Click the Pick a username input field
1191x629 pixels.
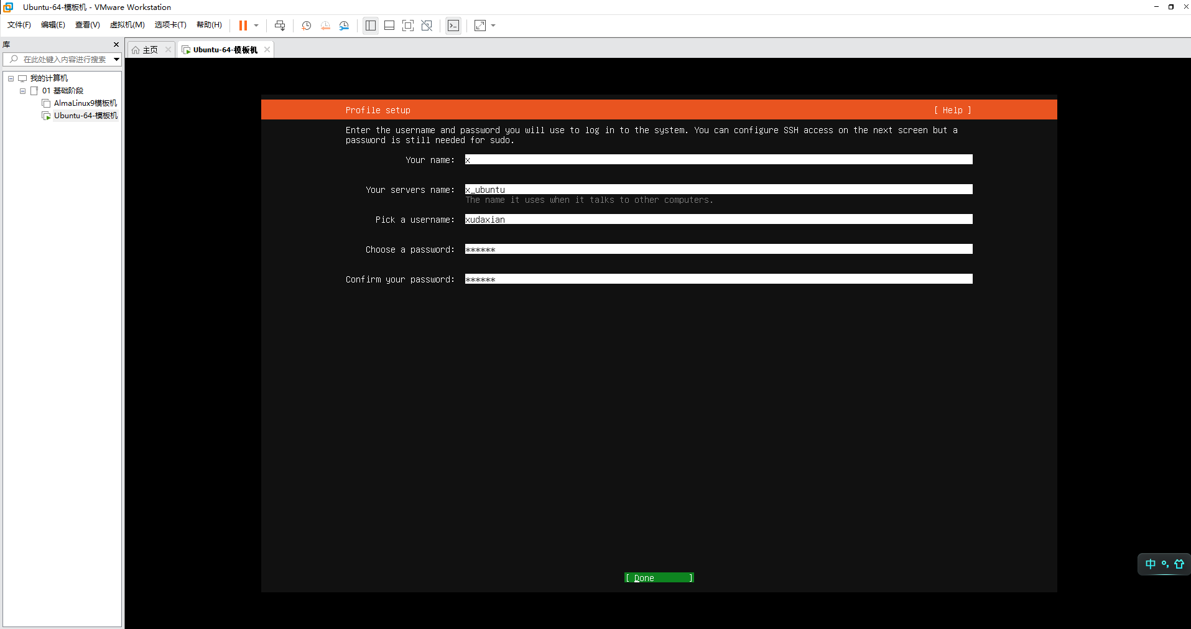(718, 220)
